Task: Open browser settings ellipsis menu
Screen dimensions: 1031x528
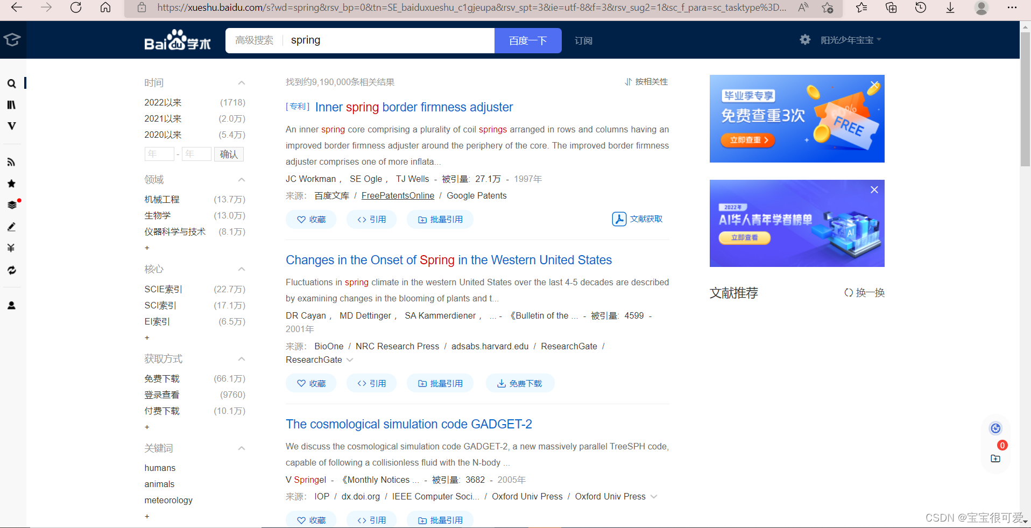Action: [x=1012, y=8]
